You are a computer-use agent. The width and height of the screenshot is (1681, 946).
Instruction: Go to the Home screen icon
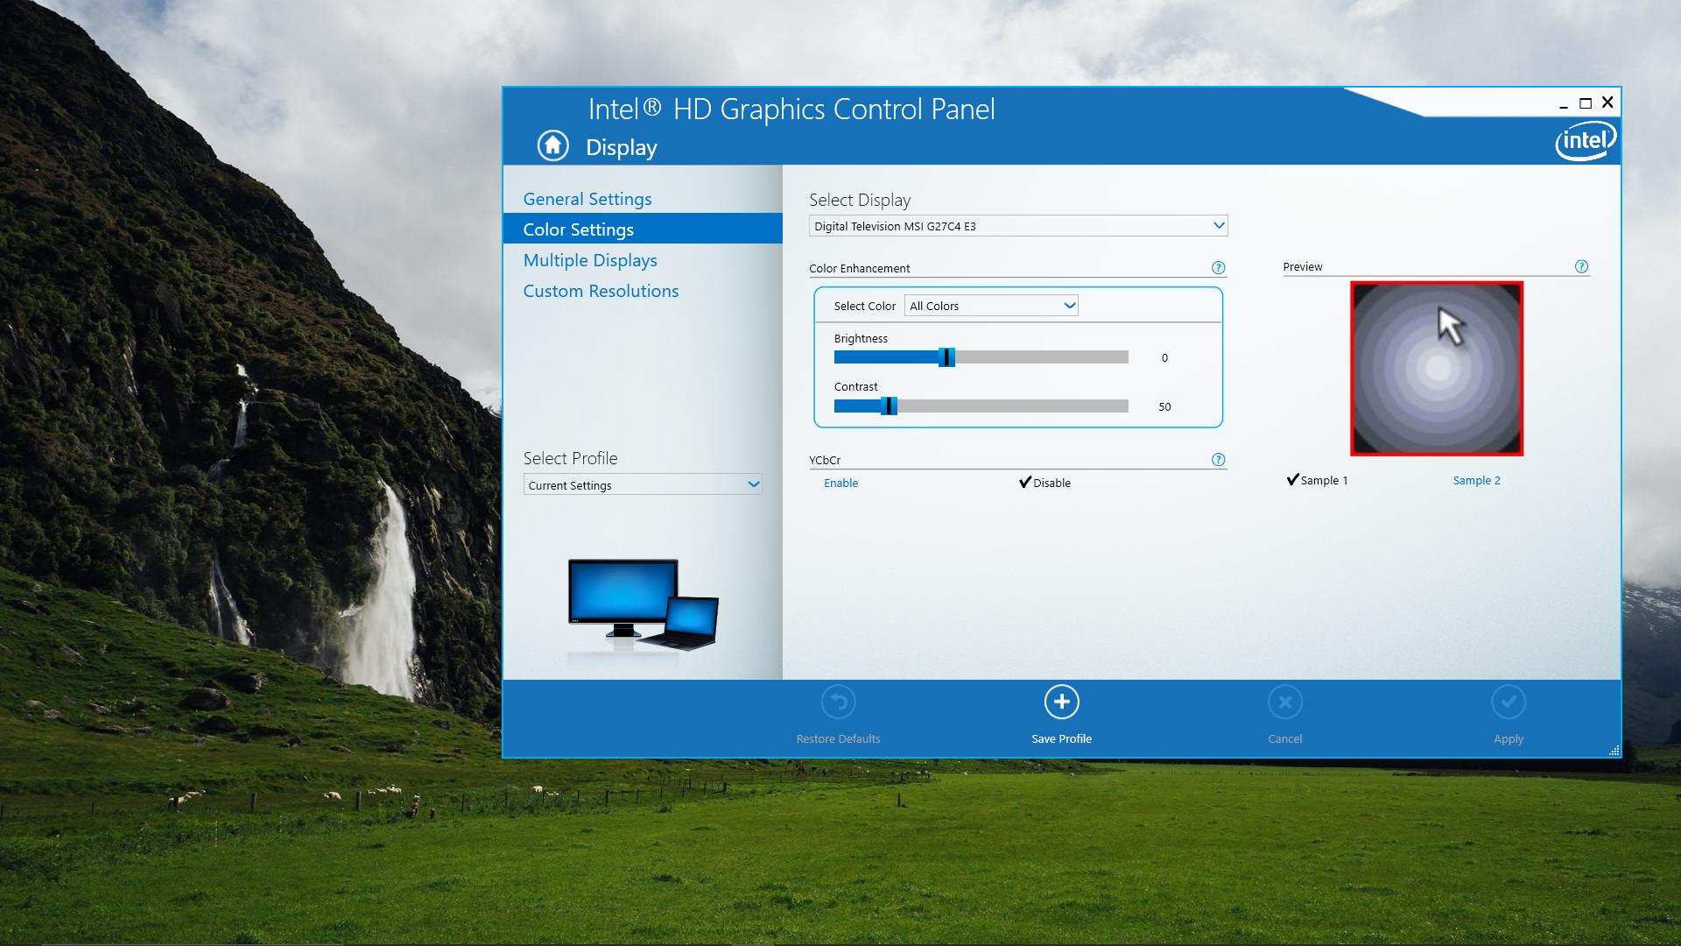[552, 145]
